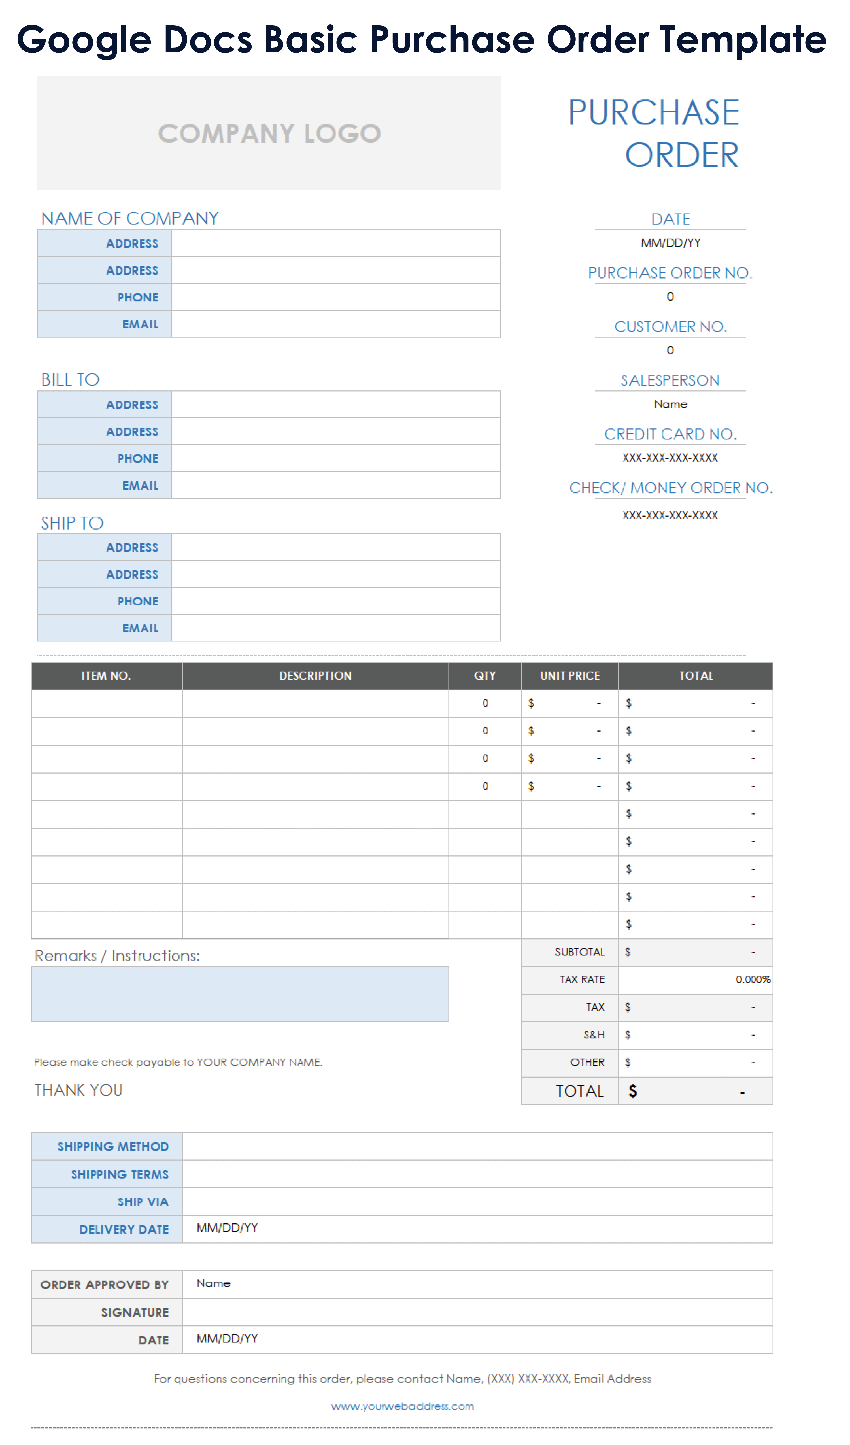Screen dimensions: 850x1445
Task: Select the SHIP TO heading
Action: click(x=72, y=522)
